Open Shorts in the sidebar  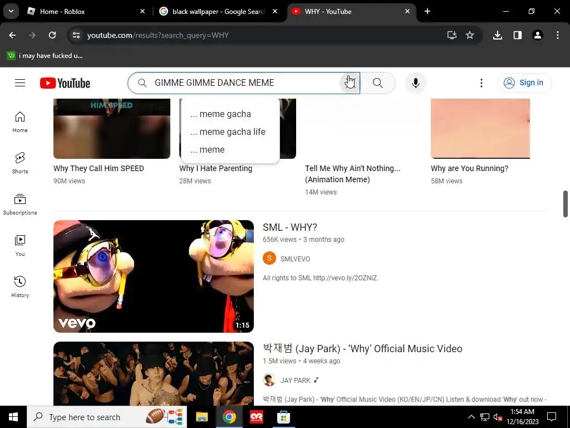point(20,163)
